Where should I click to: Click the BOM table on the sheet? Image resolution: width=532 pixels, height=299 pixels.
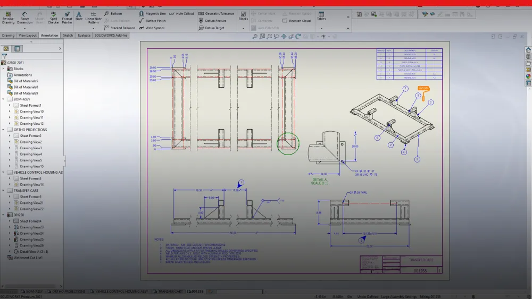click(x=410, y=64)
